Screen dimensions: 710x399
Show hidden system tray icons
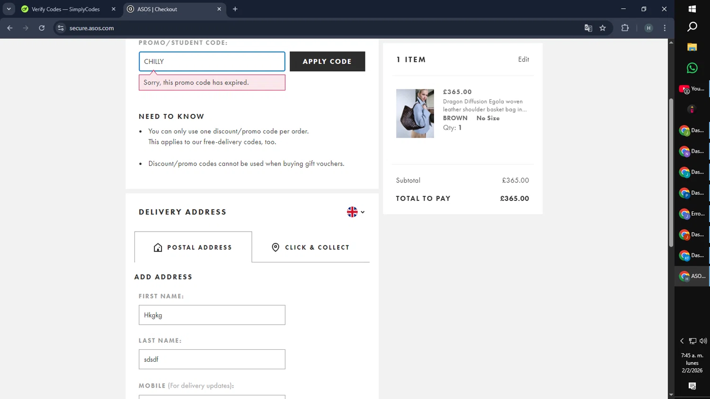[x=682, y=341]
